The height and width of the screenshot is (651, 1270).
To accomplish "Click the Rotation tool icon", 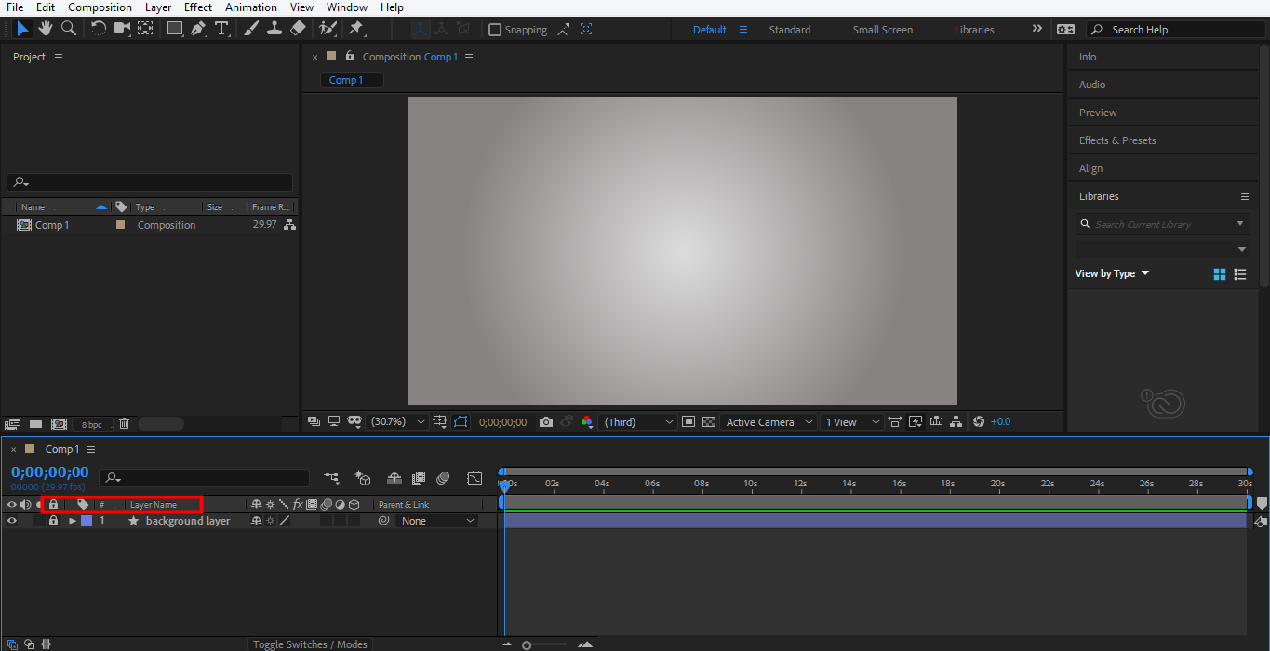I will [98, 29].
